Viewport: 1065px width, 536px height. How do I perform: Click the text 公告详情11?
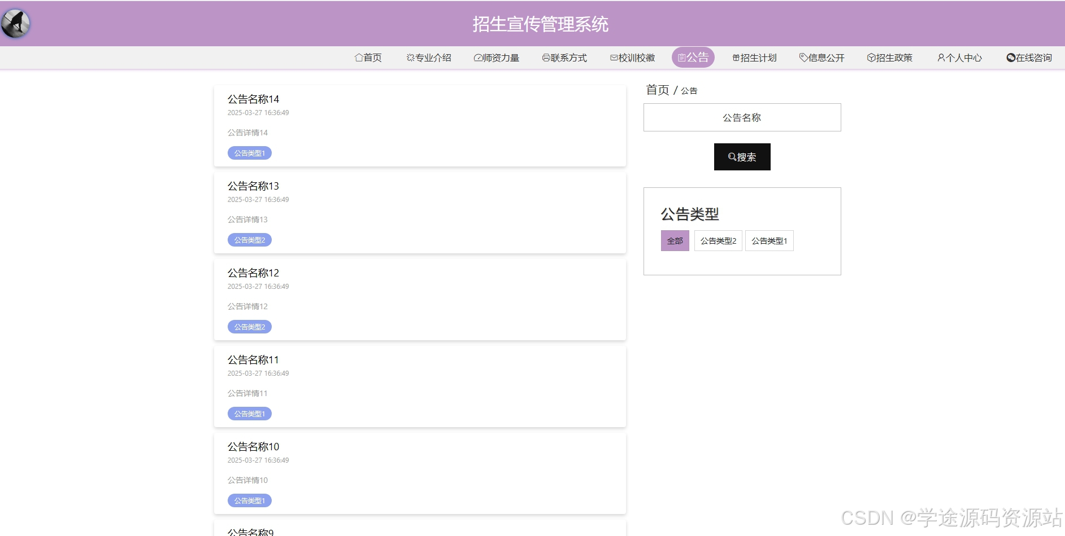coord(247,393)
